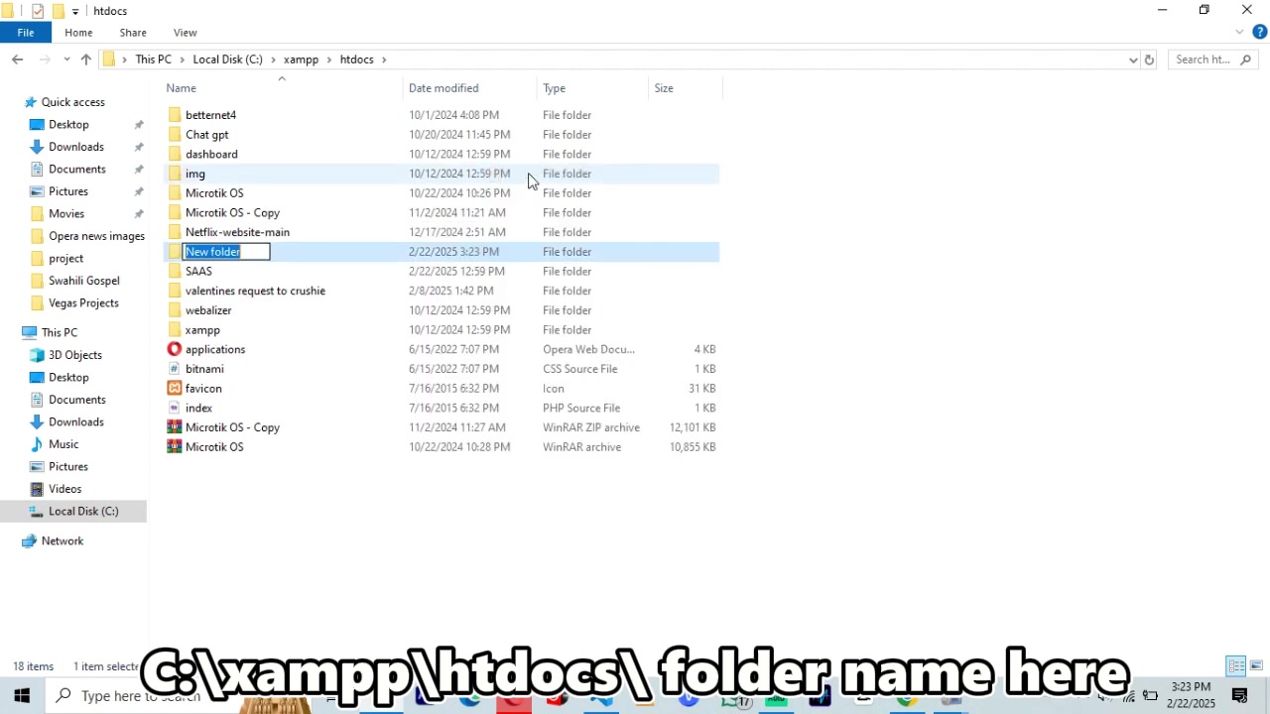The image size is (1270, 714).
Task: Click Properties icon in quick access toolbar
Action: pos(37,11)
